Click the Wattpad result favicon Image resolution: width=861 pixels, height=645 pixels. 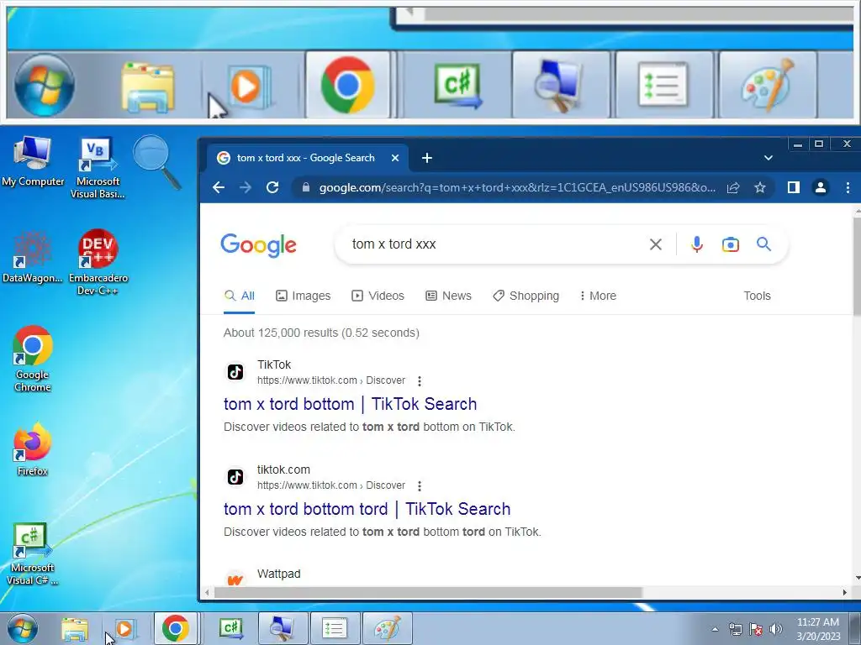click(x=235, y=578)
